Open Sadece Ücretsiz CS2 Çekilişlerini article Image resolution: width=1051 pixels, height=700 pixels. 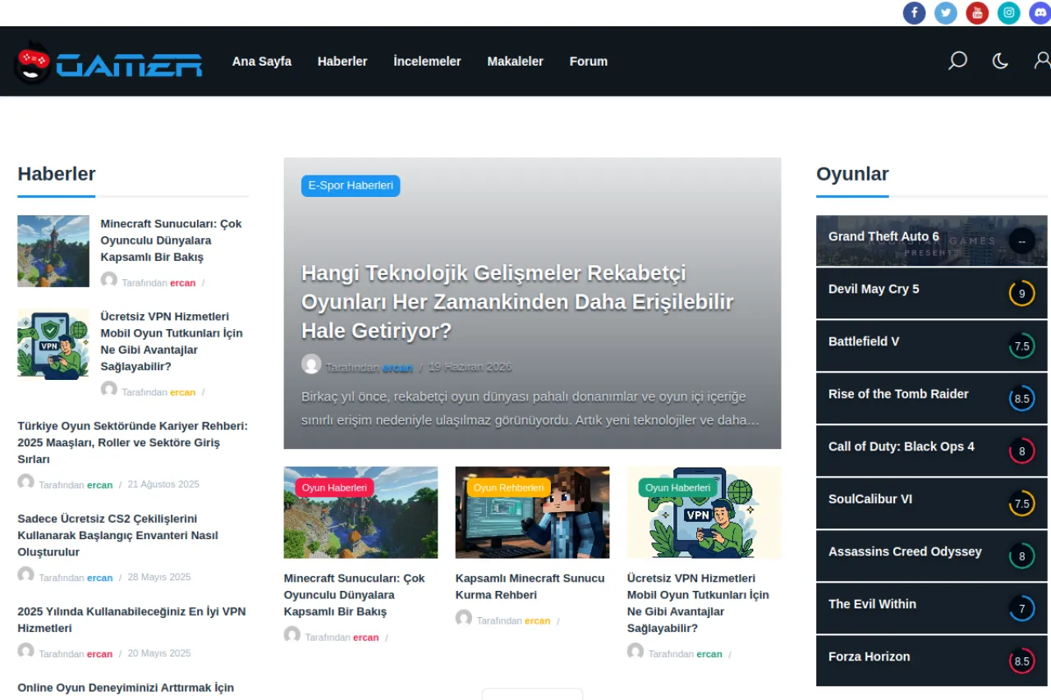point(118,535)
